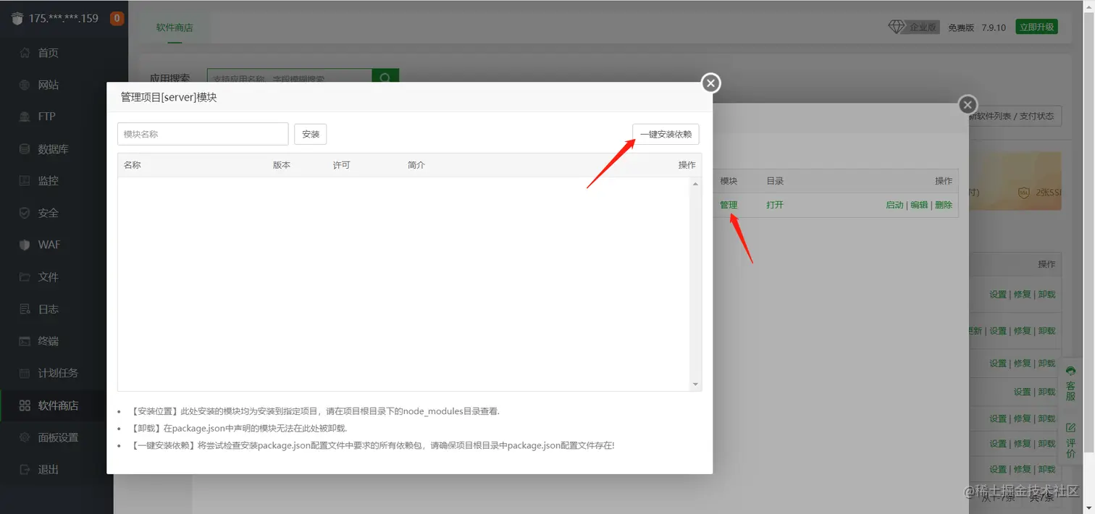Viewport: 1095px width, 514px height.
Task: Click the 一键安装依赖 button
Action: (x=666, y=134)
